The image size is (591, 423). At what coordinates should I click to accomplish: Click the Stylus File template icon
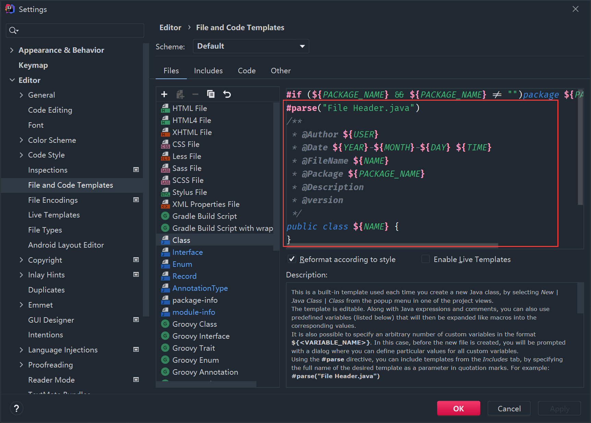[165, 192]
